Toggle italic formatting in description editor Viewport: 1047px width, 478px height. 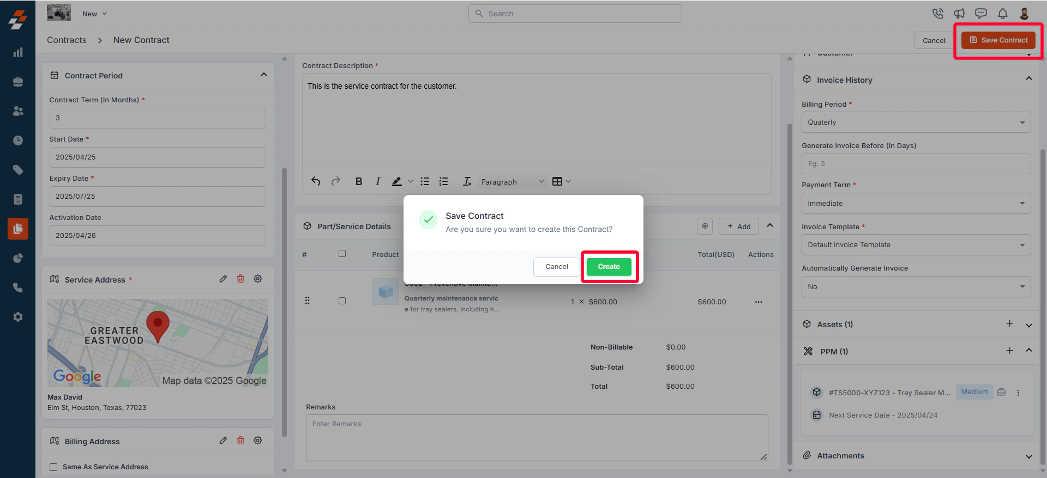pos(377,181)
